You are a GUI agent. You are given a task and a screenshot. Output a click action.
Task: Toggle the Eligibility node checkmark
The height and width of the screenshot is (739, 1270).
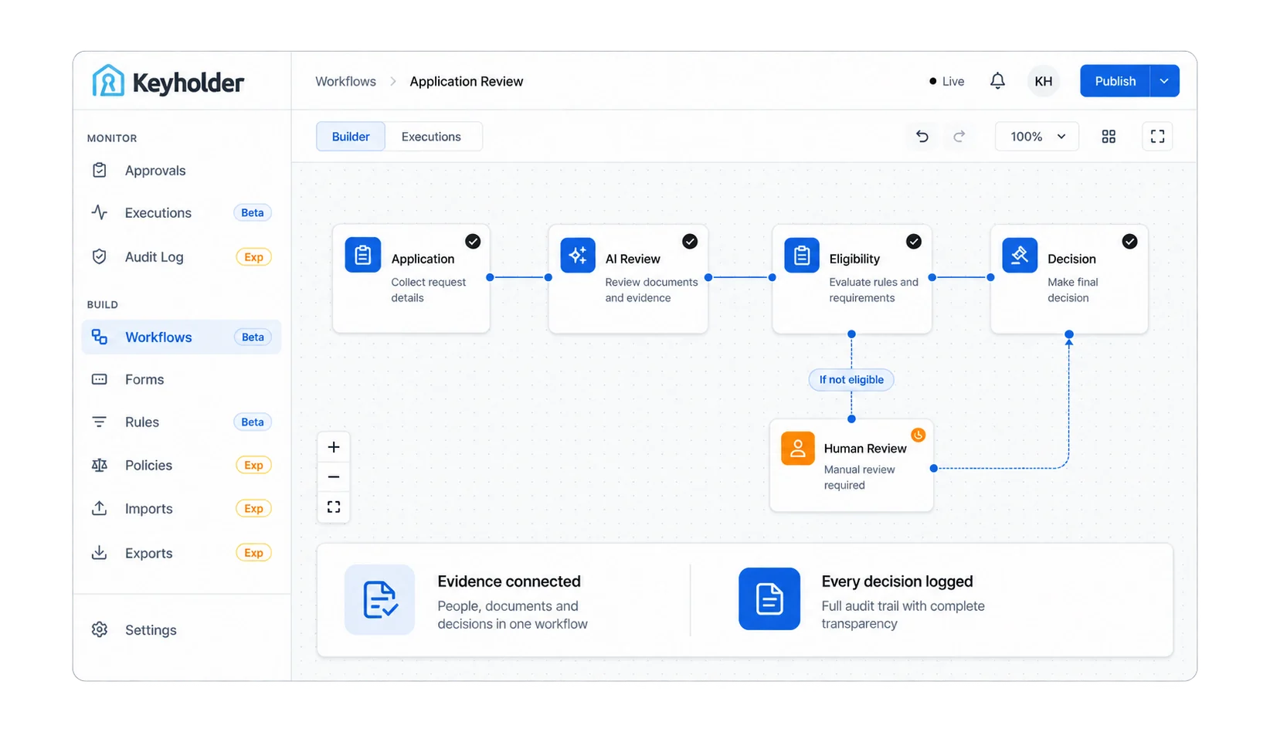[x=914, y=242]
